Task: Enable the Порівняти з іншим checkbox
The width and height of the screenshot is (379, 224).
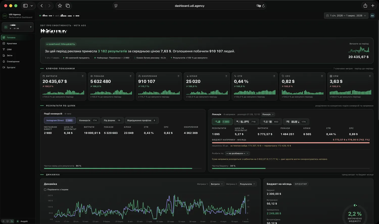Action: coord(45,190)
